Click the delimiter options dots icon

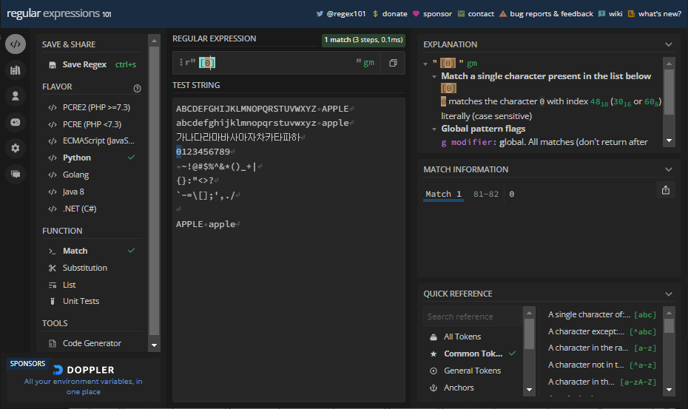click(181, 62)
